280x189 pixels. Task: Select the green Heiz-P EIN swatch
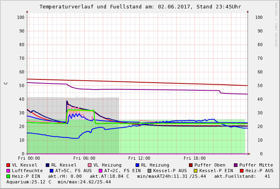click(x=8, y=176)
